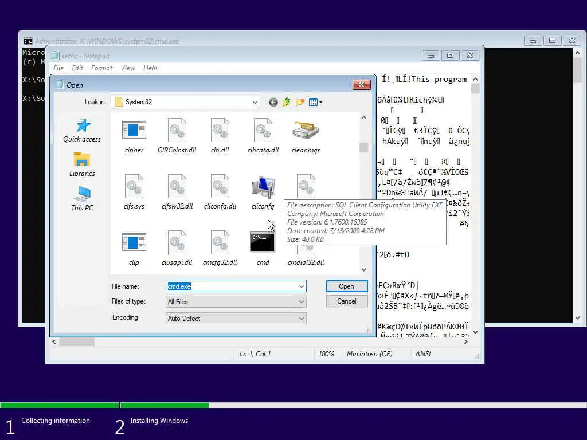
Task: Select the cmcfg32.dll file
Action: point(220,248)
